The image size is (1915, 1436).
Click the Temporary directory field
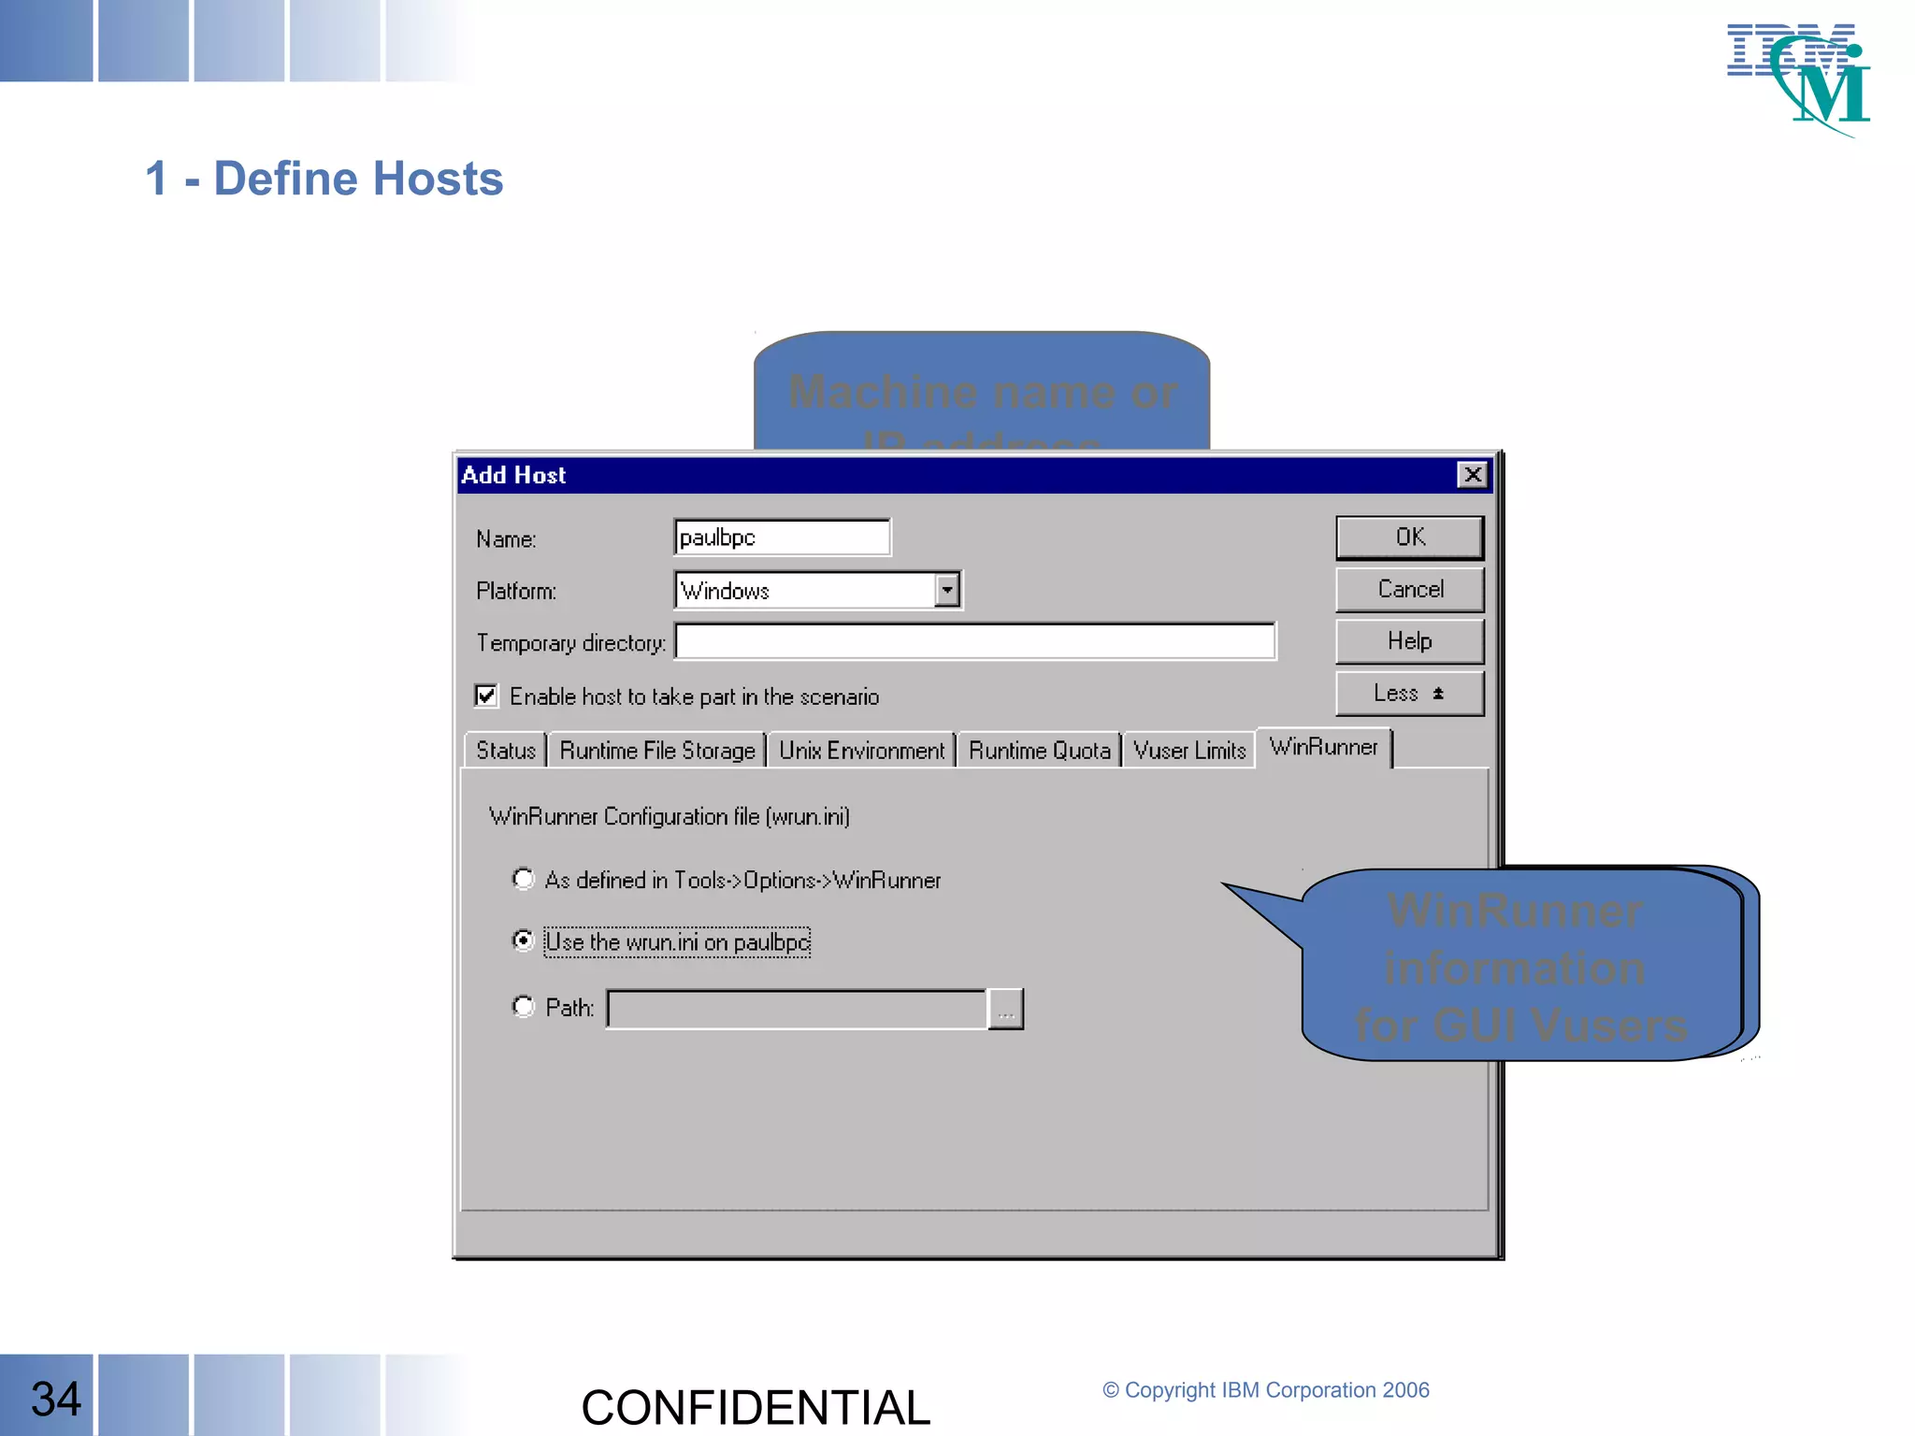pyautogui.click(x=975, y=642)
